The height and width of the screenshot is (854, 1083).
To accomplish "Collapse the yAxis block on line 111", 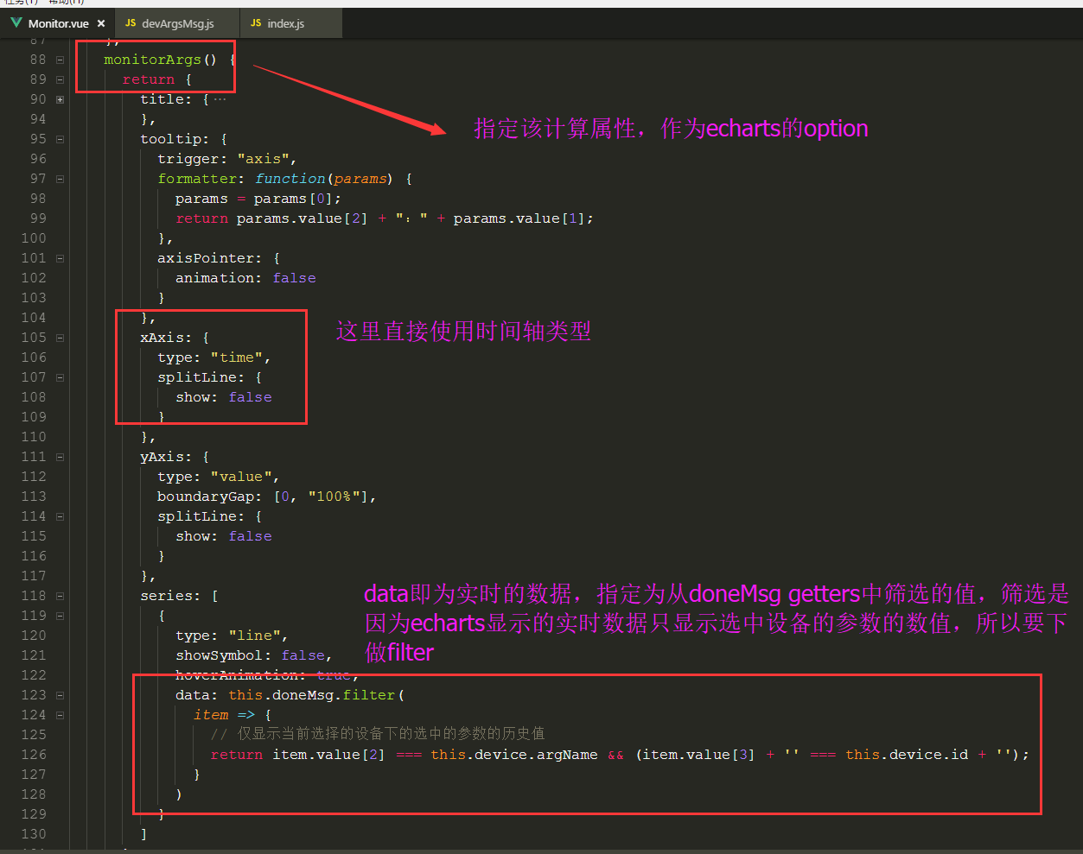I will pos(60,457).
